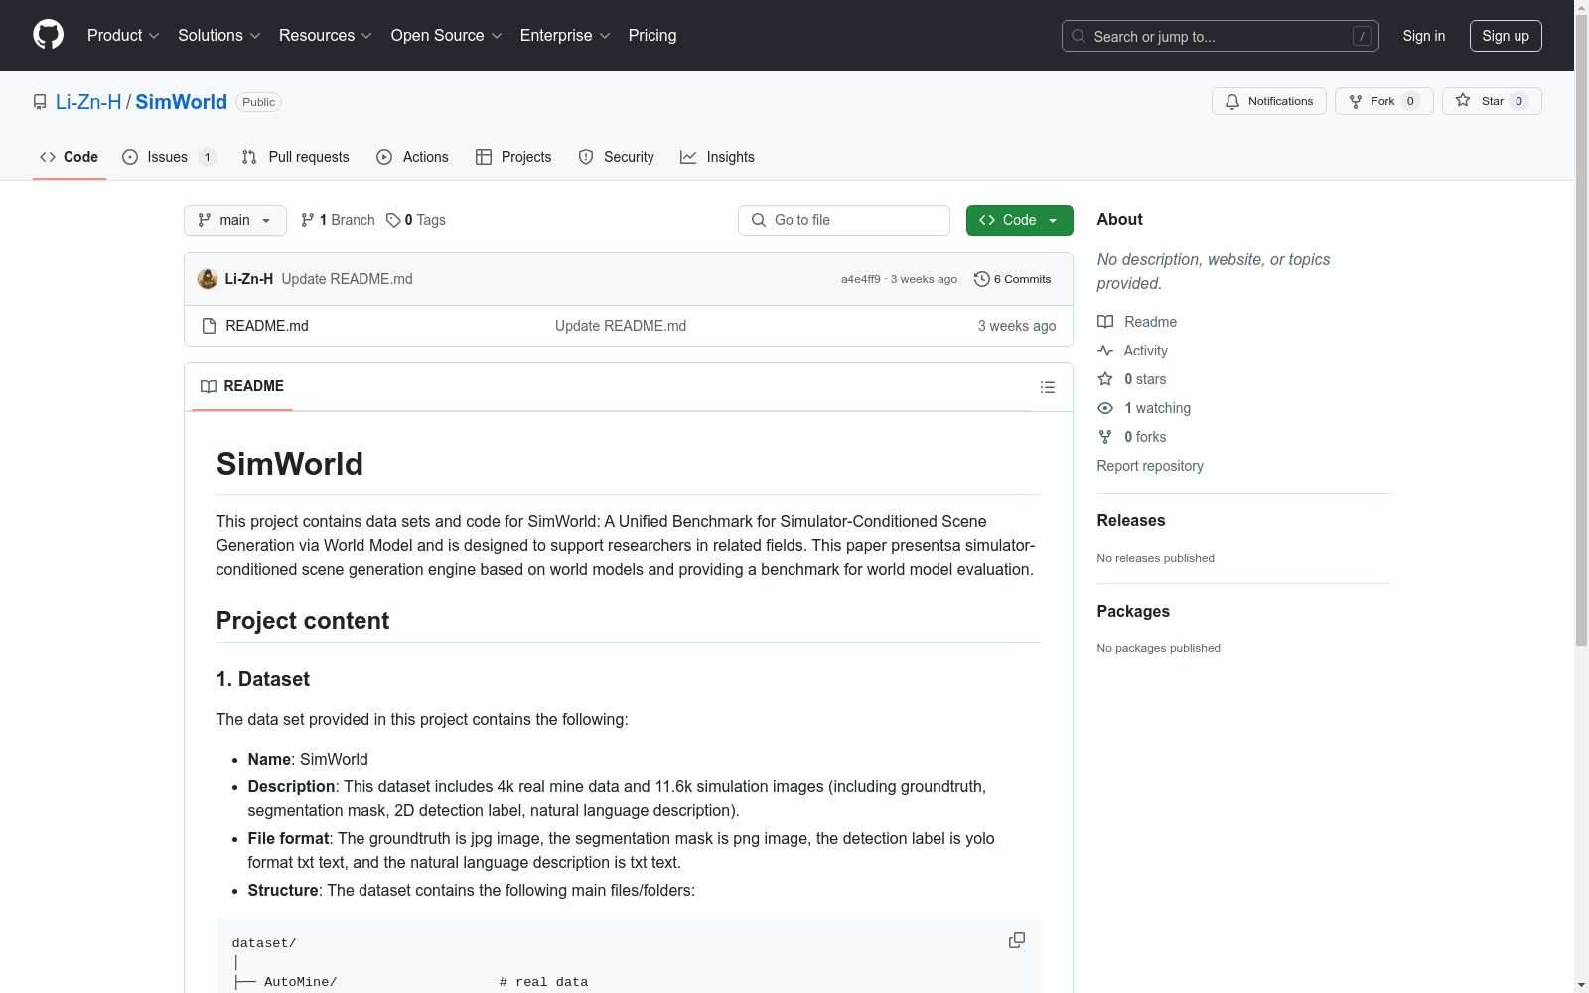The height and width of the screenshot is (993, 1589).
Task: Click the README outline list icon
Action: (1047, 387)
